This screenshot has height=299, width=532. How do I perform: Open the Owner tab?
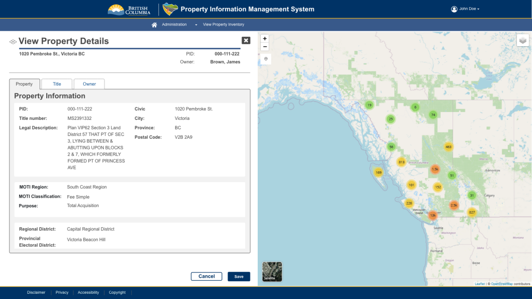click(89, 84)
